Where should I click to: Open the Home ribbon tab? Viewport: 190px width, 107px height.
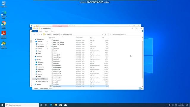[x=41, y=31]
